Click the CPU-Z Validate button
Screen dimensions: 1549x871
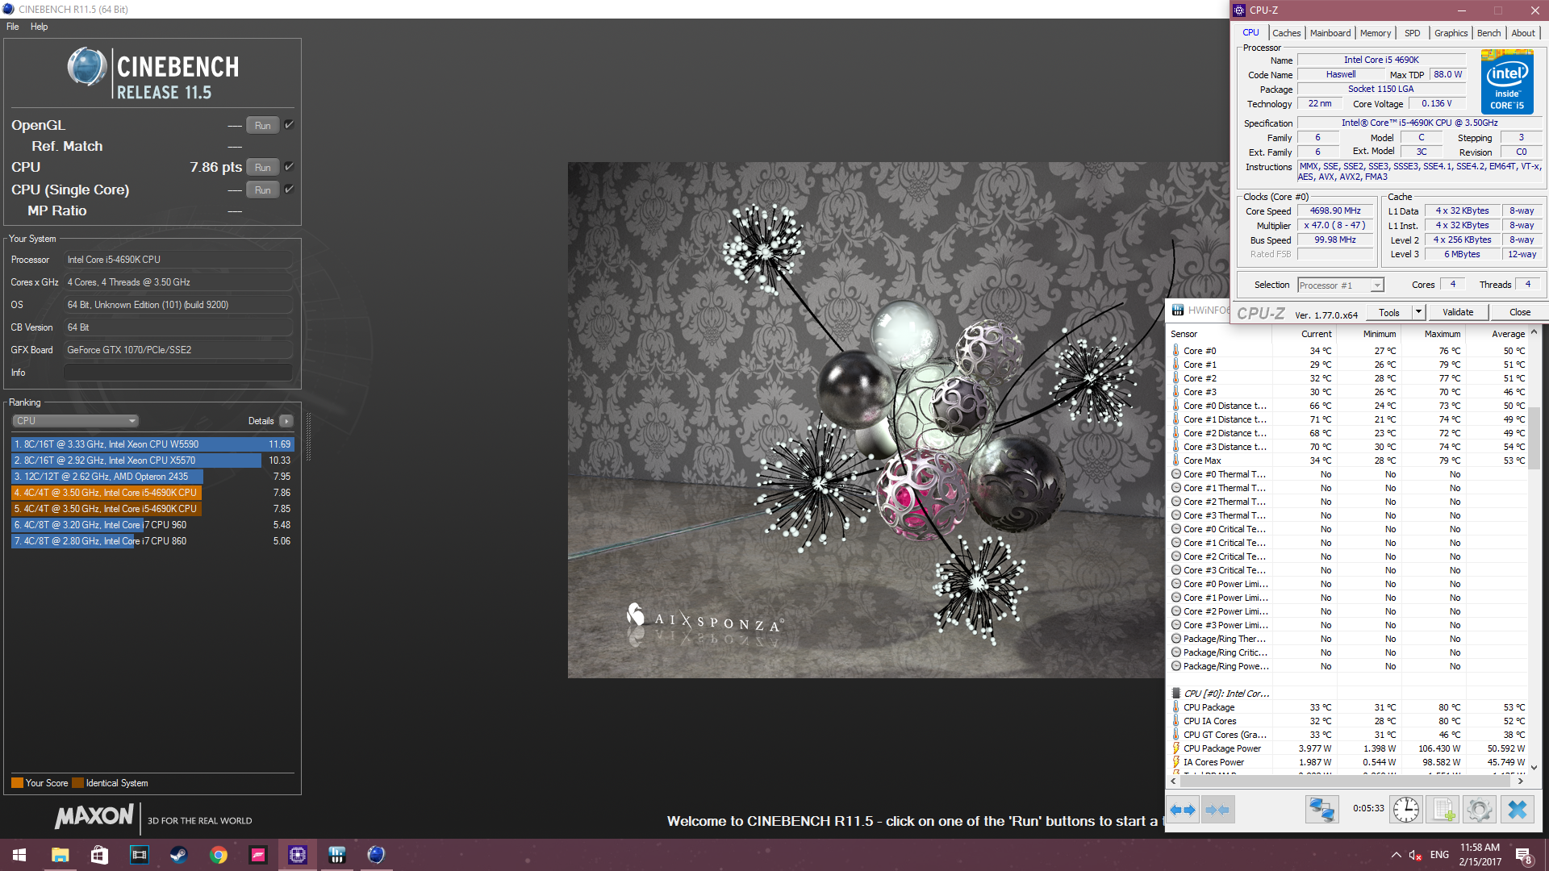[x=1457, y=312]
